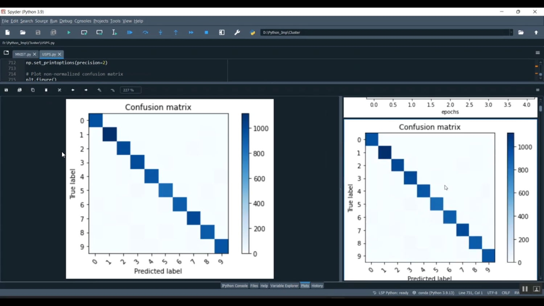The height and width of the screenshot is (306, 544).
Task: View the previous plot using the left arrow
Action: pyautogui.click(x=73, y=90)
